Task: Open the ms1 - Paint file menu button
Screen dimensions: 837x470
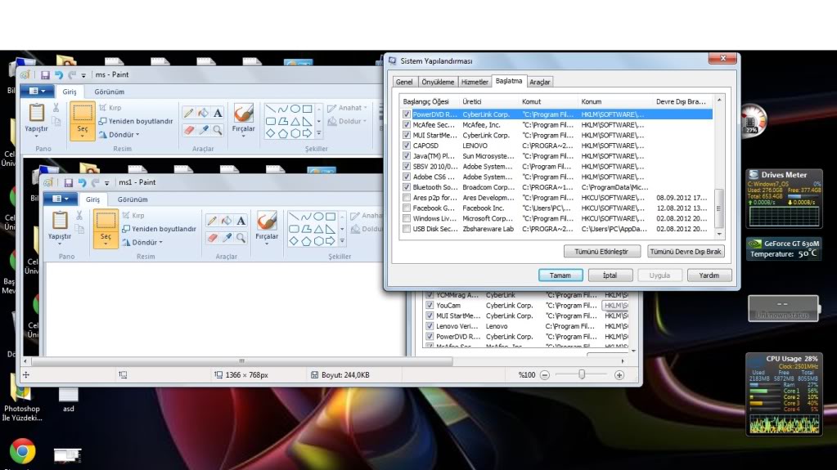Action: coord(61,199)
